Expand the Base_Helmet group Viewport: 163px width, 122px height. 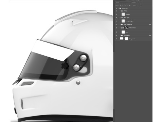tap(120, 36)
